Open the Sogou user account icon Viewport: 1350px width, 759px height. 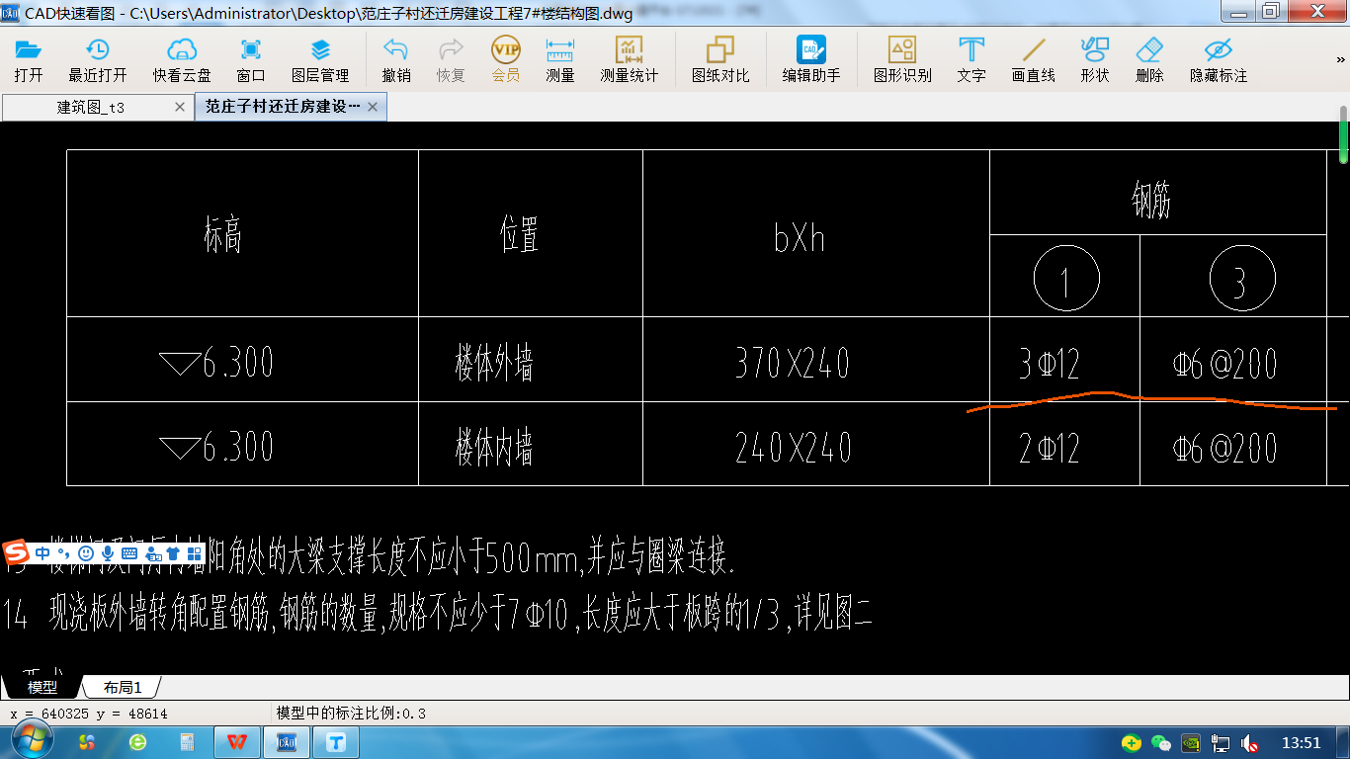click(x=151, y=552)
